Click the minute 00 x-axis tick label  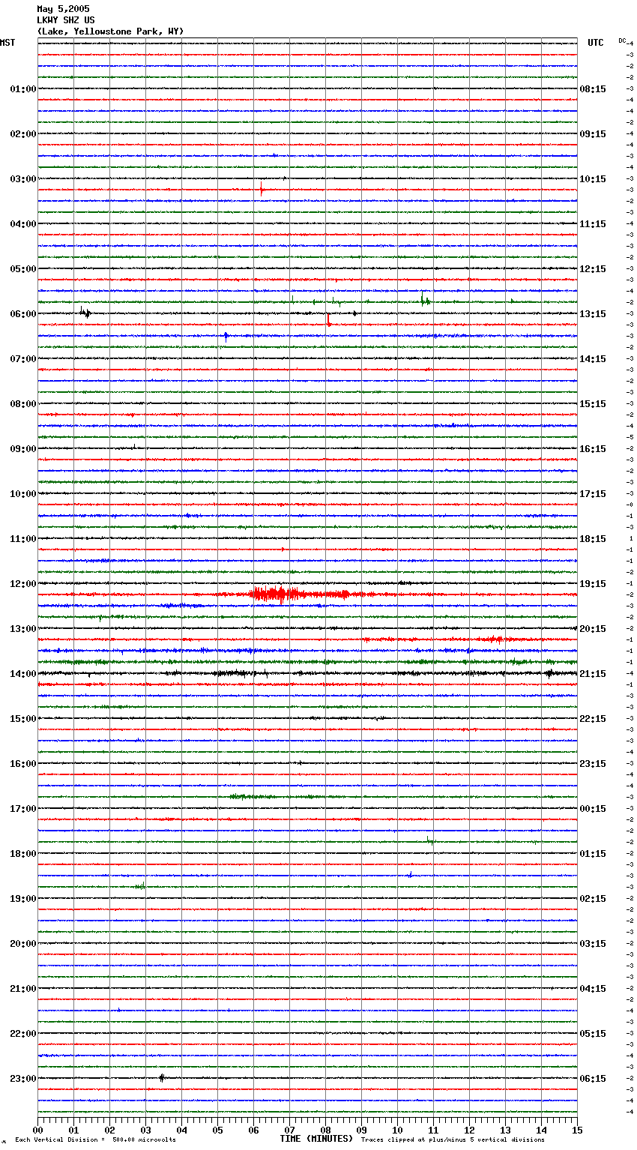[37, 1130]
